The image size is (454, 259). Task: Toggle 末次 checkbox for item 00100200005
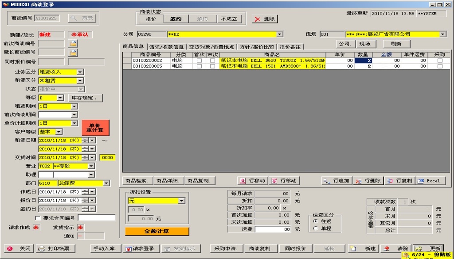point(212,66)
